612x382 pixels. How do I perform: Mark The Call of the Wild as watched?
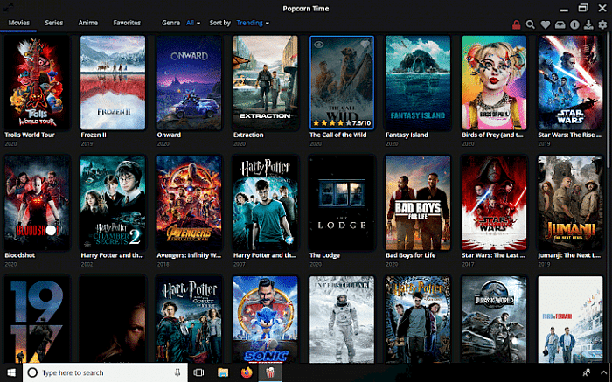point(319,45)
